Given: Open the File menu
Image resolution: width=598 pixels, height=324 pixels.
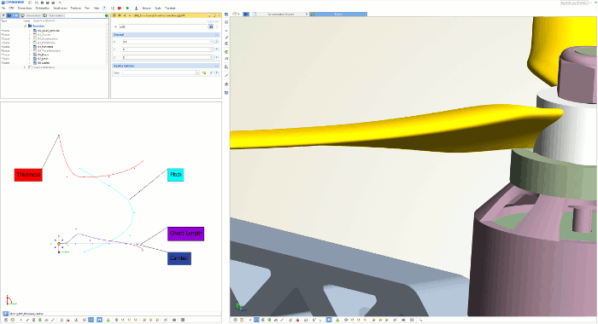Looking at the screenshot, I should [x=3, y=8].
